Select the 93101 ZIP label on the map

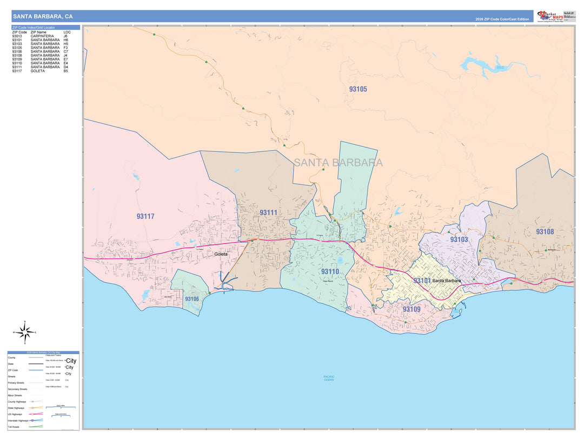point(422,281)
